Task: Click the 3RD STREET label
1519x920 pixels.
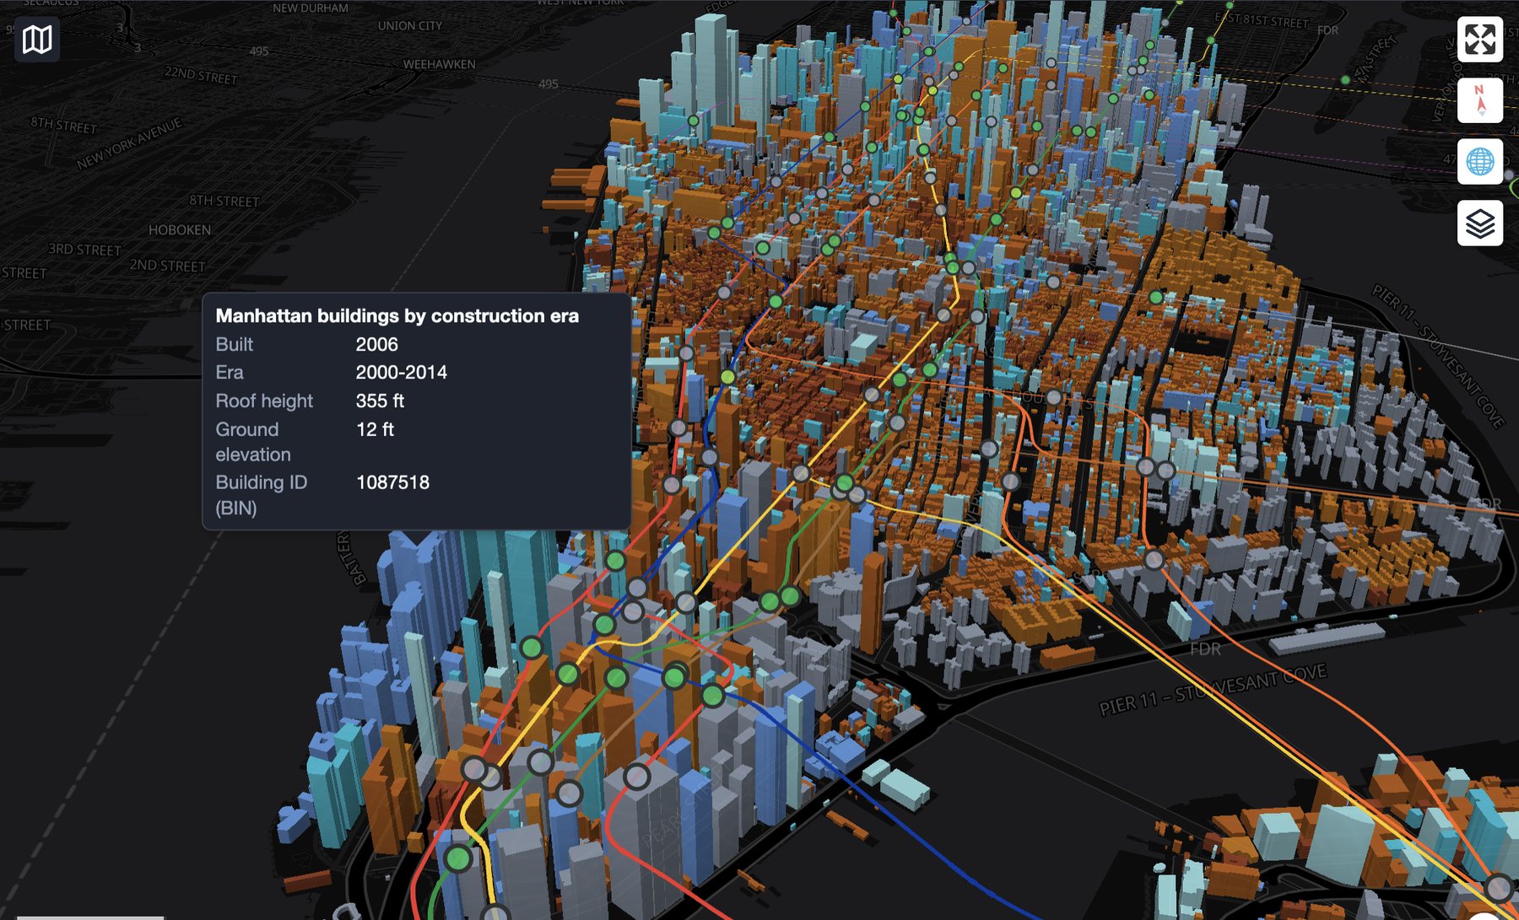Action: (84, 250)
